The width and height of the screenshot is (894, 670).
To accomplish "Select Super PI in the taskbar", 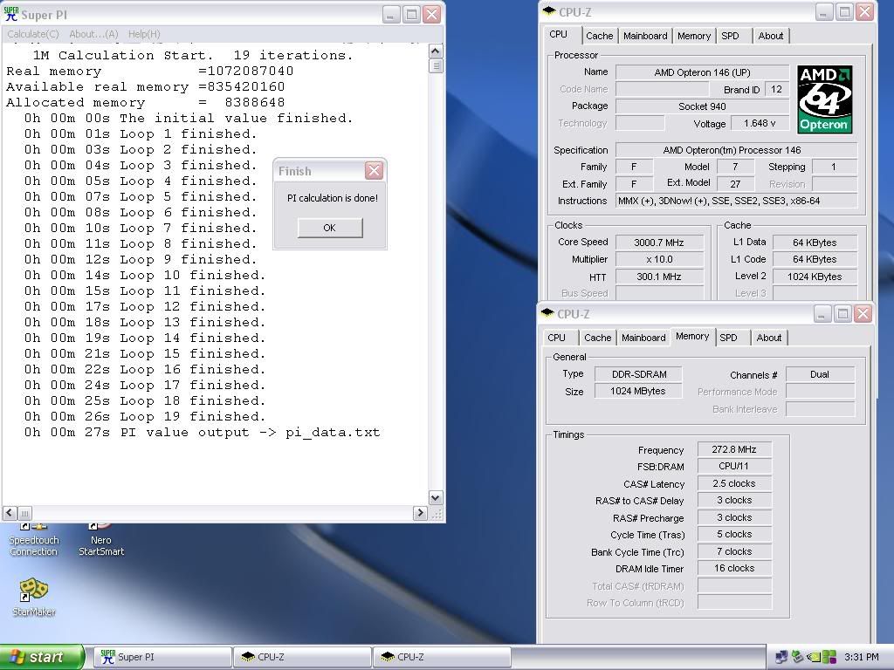I will tap(162, 657).
